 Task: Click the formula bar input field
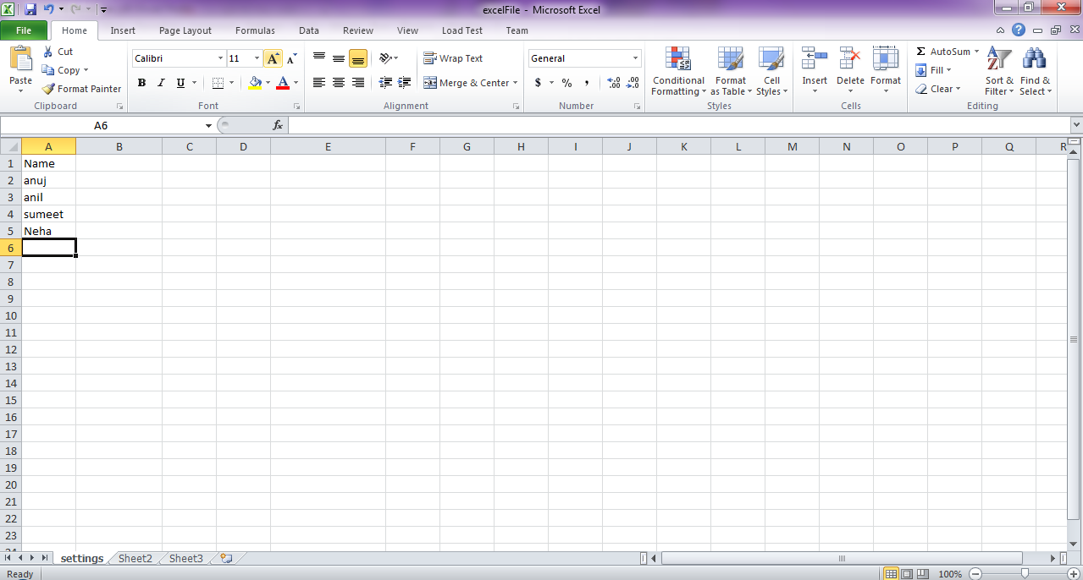678,125
